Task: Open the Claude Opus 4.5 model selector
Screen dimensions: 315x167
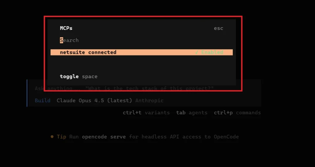Action: [94, 100]
